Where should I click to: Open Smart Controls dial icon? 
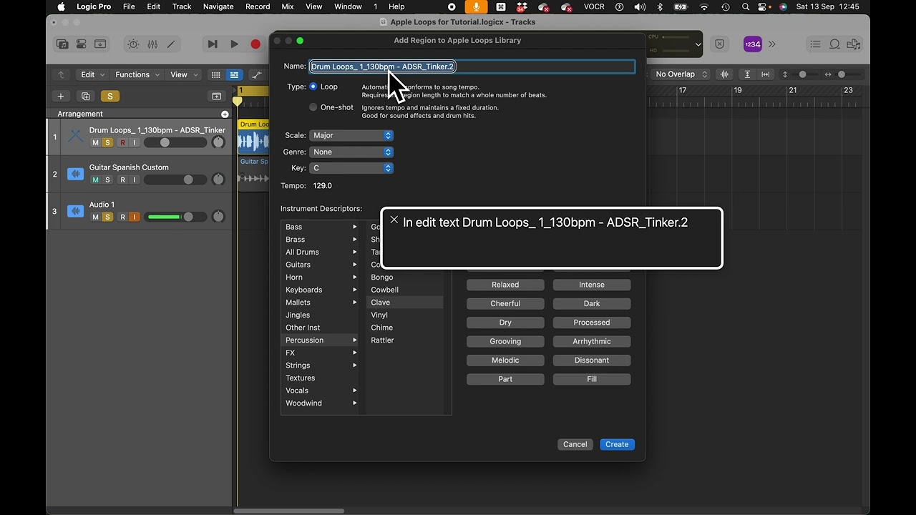pyautogui.click(x=134, y=44)
